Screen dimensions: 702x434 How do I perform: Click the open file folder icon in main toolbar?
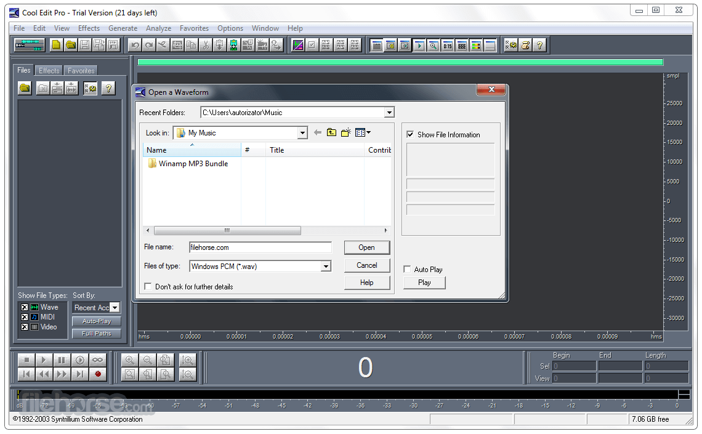click(71, 45)
